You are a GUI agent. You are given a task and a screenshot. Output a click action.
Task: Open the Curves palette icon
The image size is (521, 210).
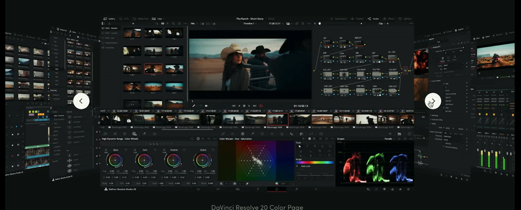[223, 134]
